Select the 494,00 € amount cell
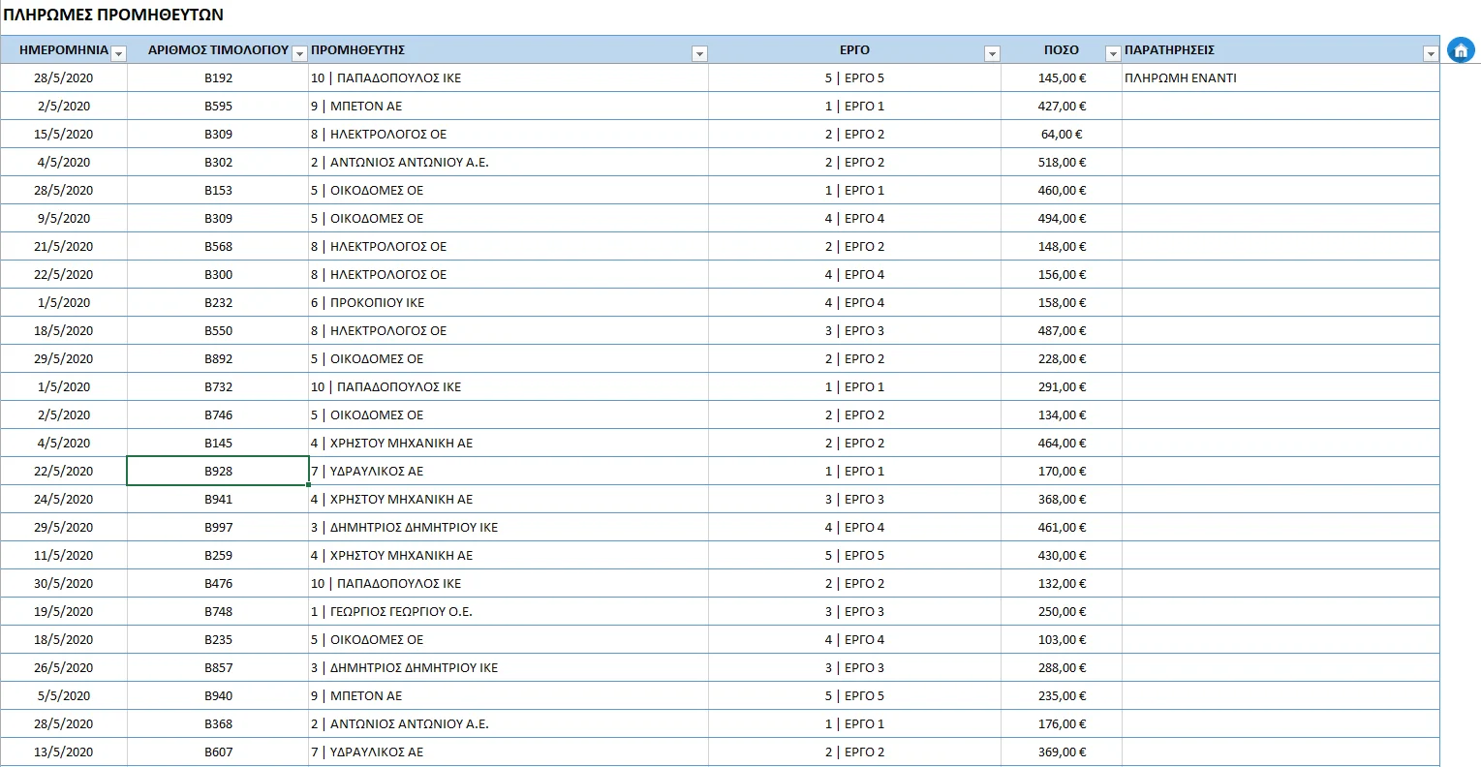The height and width of the screenshot is (767, 1481). pos(1062,218)
